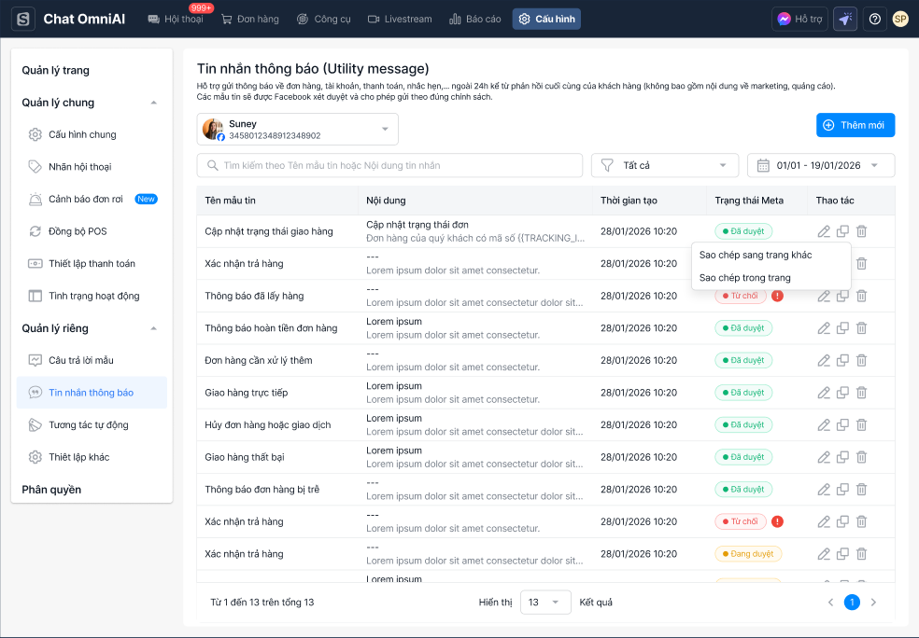919x638 pixels.
Task: Switch to the Báo cáo tab
Action: coord(474,19)
